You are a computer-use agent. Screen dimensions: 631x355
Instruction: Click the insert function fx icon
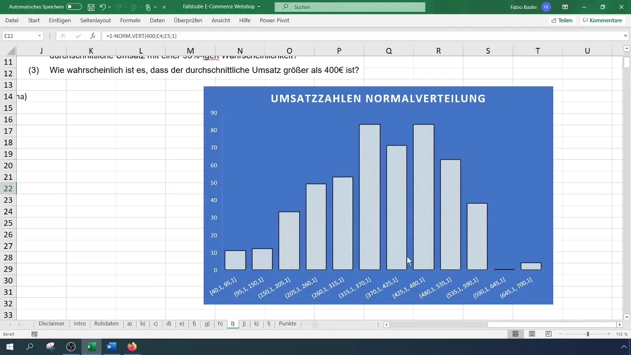pyautogui.click(x=92, y=36)
